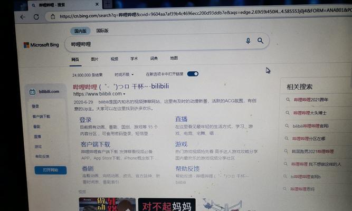The image size is (352, 211).
Task: Click the browser back arrow
Action: pos(23,17)
